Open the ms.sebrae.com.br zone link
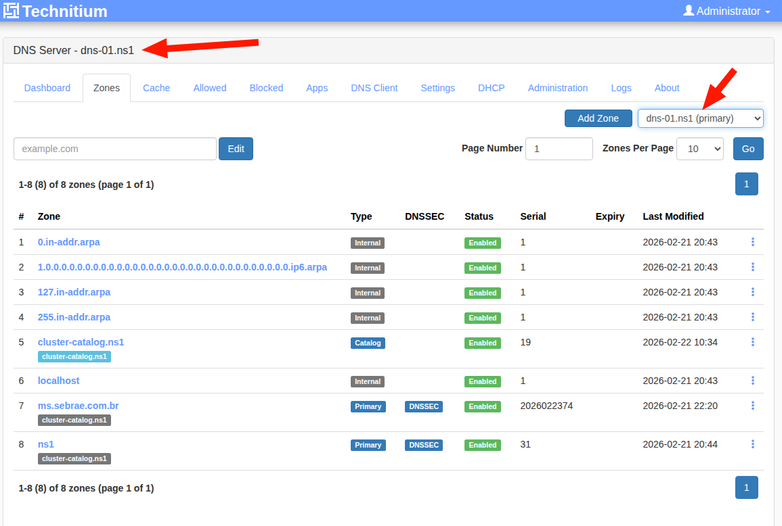This screenshot has width=782, height=526. (x=79, y=406)
